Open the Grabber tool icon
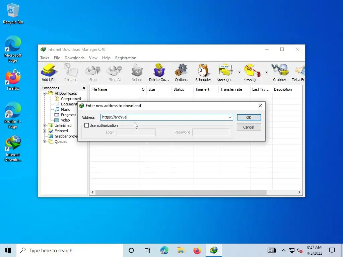The image size is (343, 257). (280, 73)
